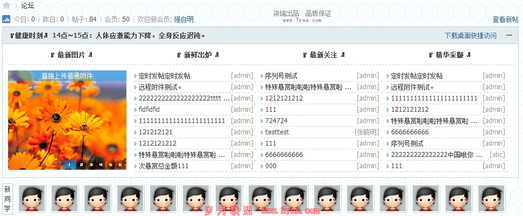Click the home icon in the breadcrumb
The image size is (523, 216).
6,5
